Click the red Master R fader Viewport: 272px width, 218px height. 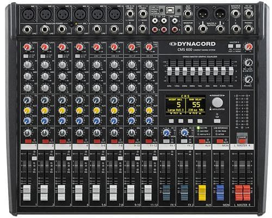[x=246, y=193]
